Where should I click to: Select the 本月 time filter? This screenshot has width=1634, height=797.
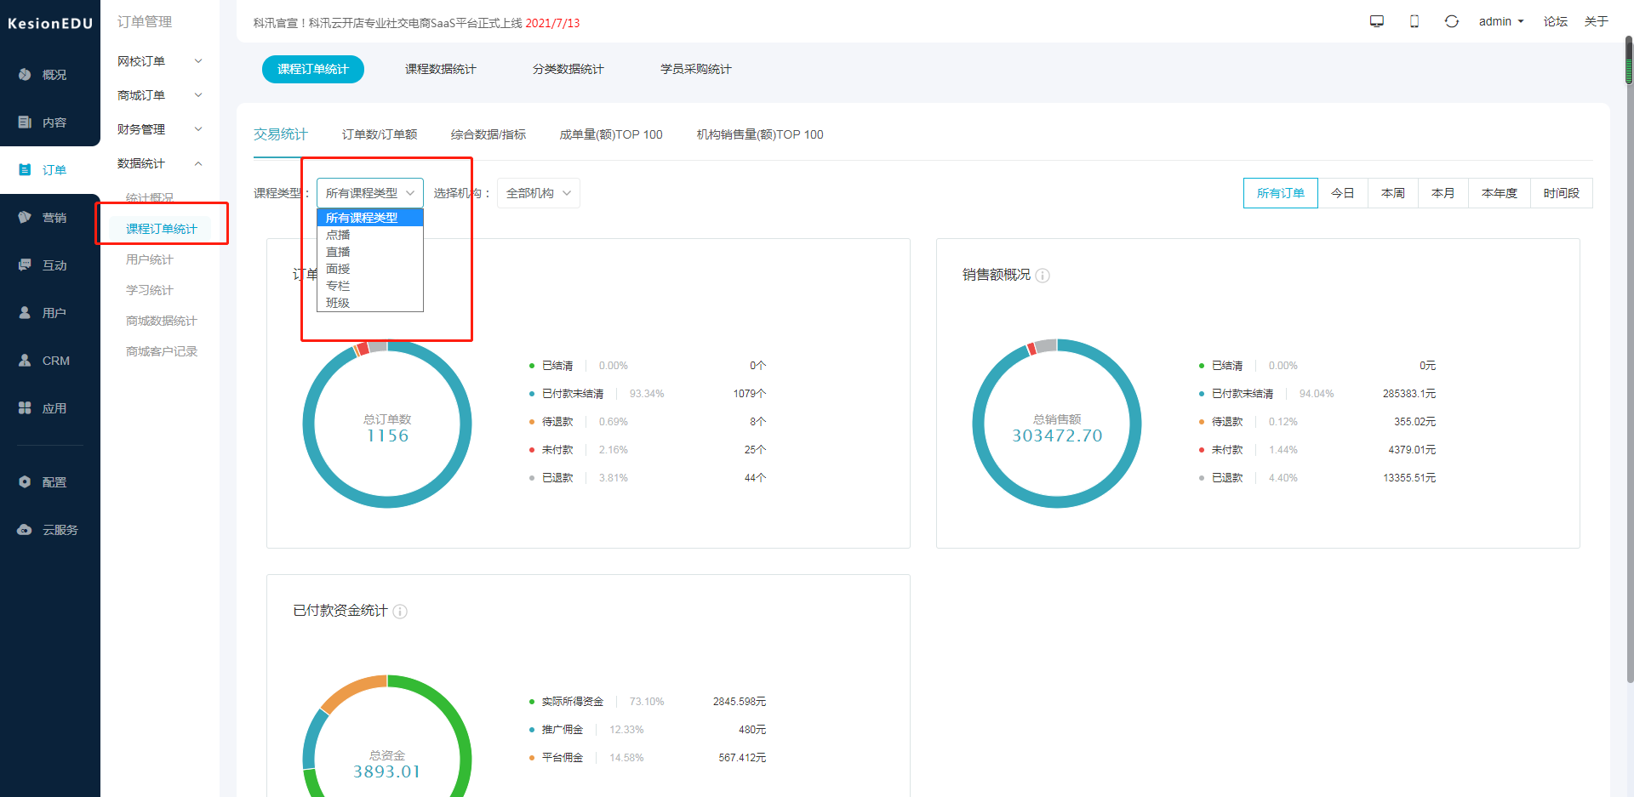click(x=1443, y=193)
